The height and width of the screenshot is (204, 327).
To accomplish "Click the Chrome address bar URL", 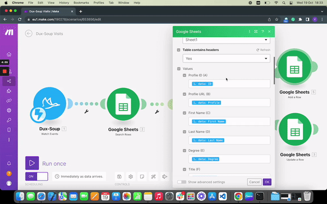I will click(x=66, y=20).
